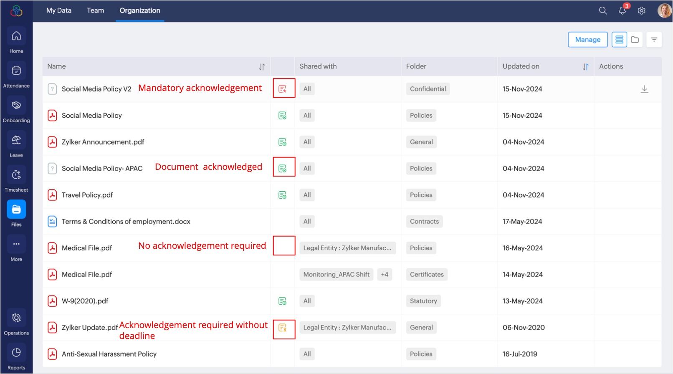Expand the +4 shared-with entries
The width and height of the screenshot is (673, 374).
[385, 275]
